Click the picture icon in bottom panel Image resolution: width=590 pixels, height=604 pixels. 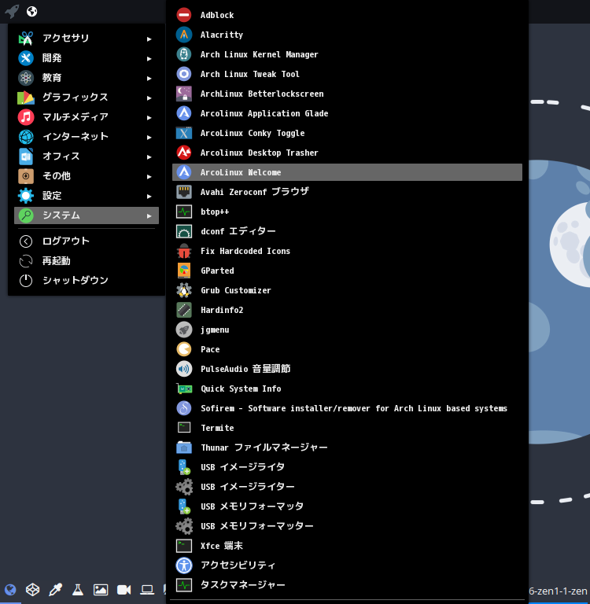tap(101, 589)
